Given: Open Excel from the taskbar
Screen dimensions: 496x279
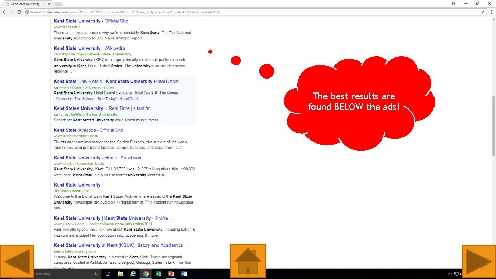Looking at the screenshot, I should (159, 274).
